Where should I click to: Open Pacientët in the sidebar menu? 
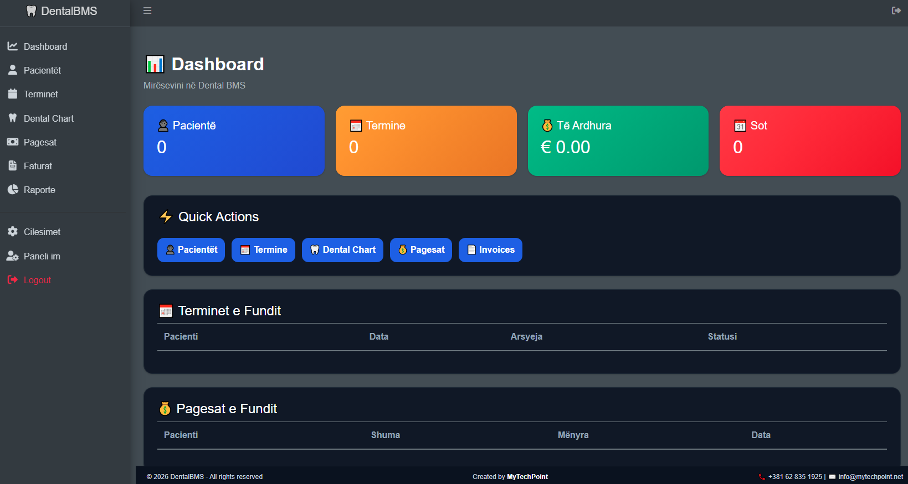[x=42, y=70]
